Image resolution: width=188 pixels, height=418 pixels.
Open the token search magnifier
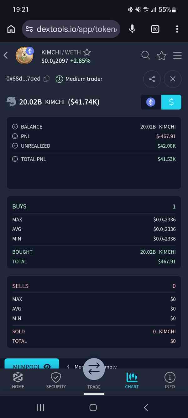point(146,56)
